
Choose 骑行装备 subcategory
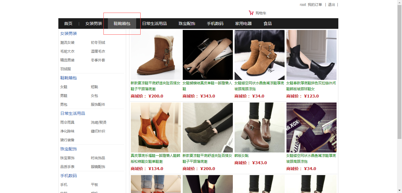(x=67, y=140)
